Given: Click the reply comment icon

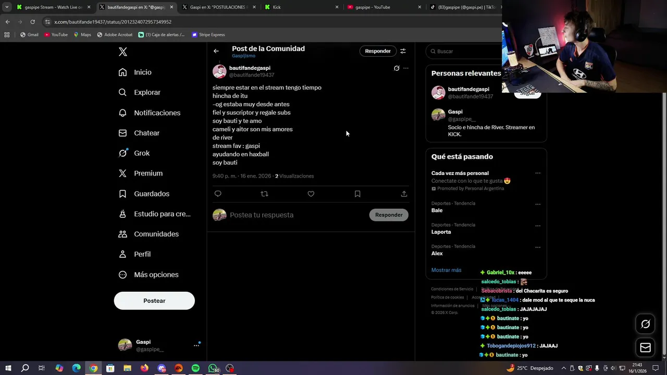Looking at the screenshot, I should pyautogui.click(x=218, y=194).
